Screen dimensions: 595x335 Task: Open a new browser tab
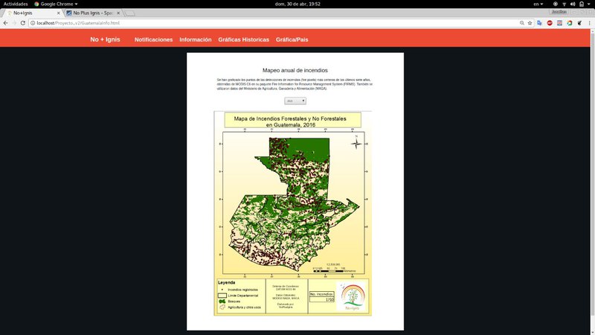click(x=130, y=13)
